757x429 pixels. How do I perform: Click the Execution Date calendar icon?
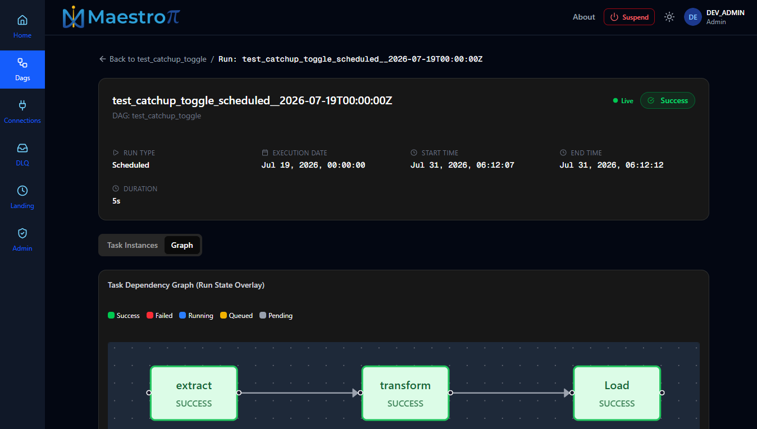[x=265, y=153]
